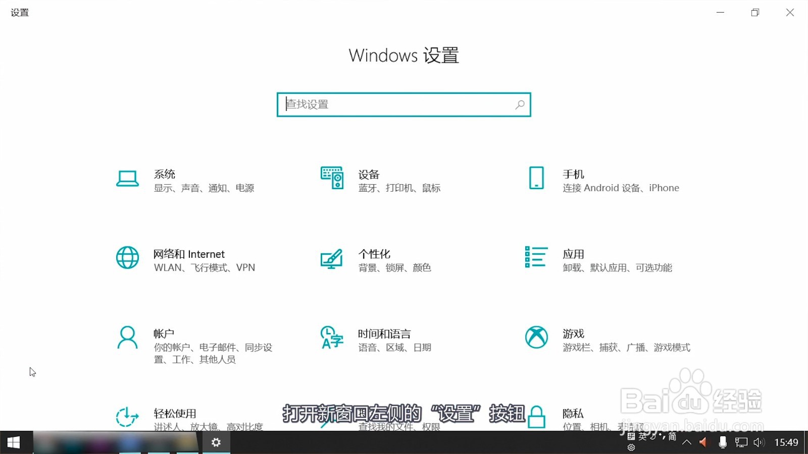The height and width of the screenshot is (454, 808).
Task: Click the 拼 IME mode icon
Action: coord(631,436)
